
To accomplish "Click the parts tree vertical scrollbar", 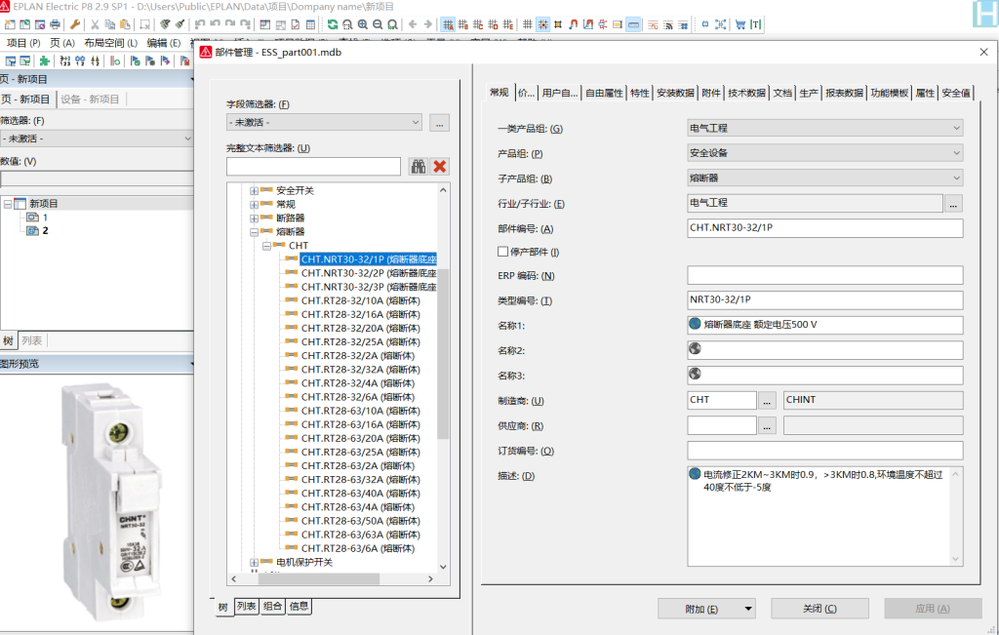I will 443,353.
